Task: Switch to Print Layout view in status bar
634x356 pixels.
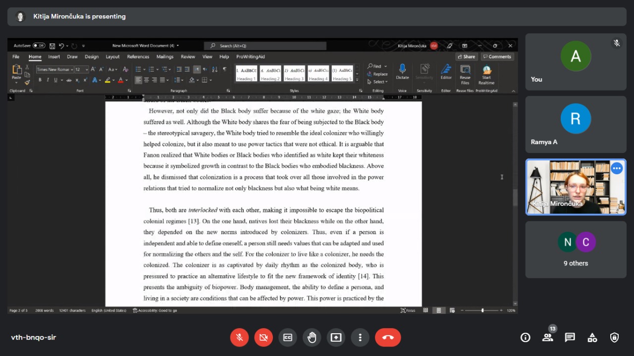Action: (x=438, y=310)
